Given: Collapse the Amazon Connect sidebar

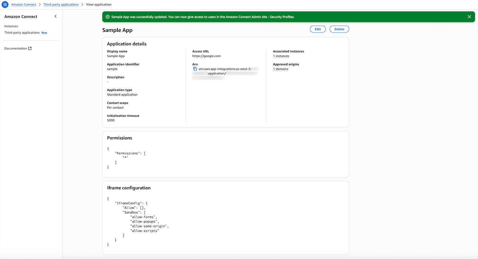Looking at the screenshot, I should pos(55,16).
